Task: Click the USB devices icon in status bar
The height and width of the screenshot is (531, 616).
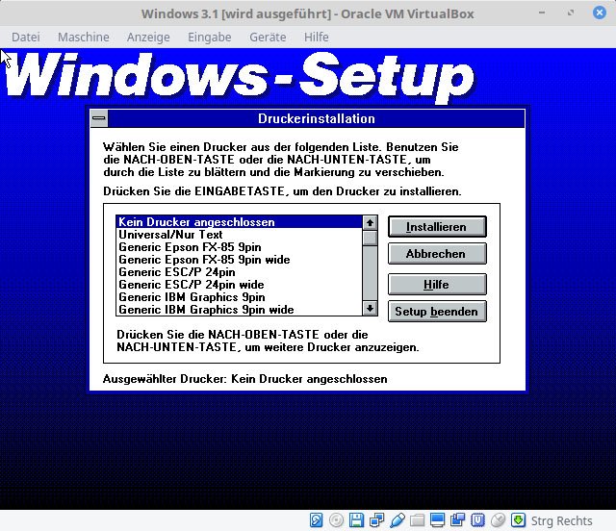Action: tap(398, 520)
